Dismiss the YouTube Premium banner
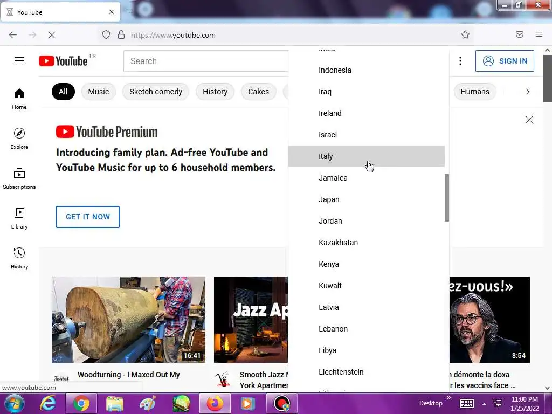 pyautogui.click(x=529, y=120)
